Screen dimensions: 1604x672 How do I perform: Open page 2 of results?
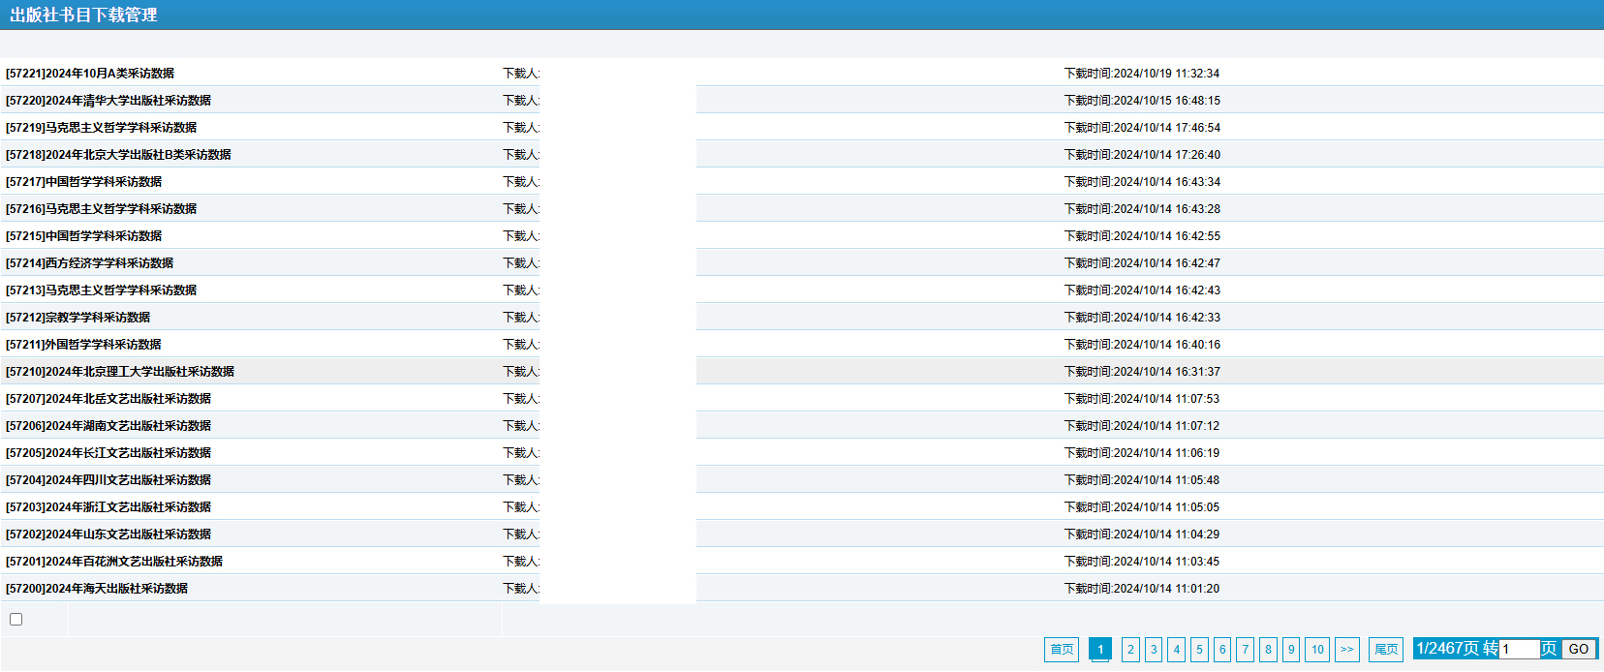pos(1130,650)
